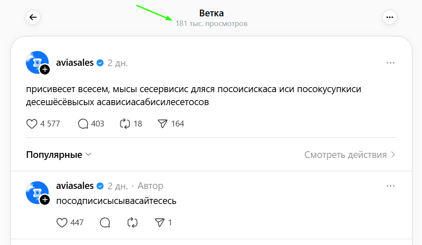Repost the main aviasales post
Image resolution: width=422 pixels, height=245 pixels.
(x=125, y=124)
